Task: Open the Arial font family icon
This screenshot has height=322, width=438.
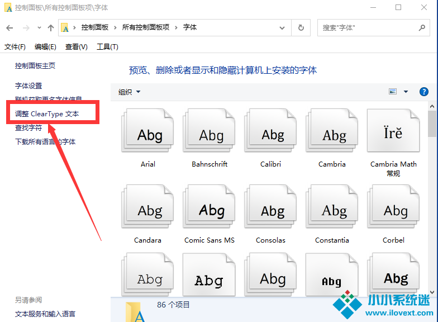Action: (147, 131)
